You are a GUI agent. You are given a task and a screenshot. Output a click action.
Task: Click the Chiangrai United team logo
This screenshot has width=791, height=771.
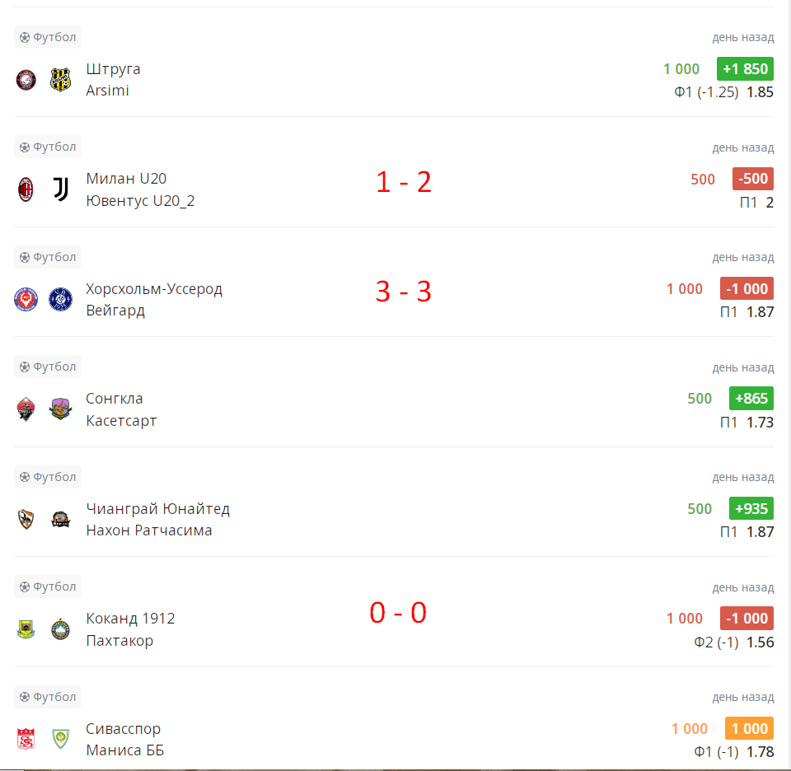tap(26, 519)
